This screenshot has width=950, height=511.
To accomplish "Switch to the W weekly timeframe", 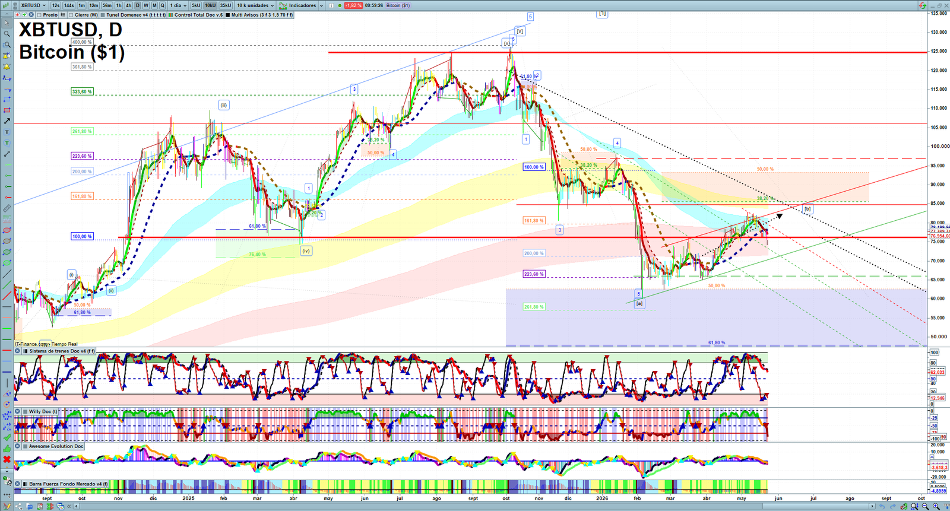I will click(146, 5).
